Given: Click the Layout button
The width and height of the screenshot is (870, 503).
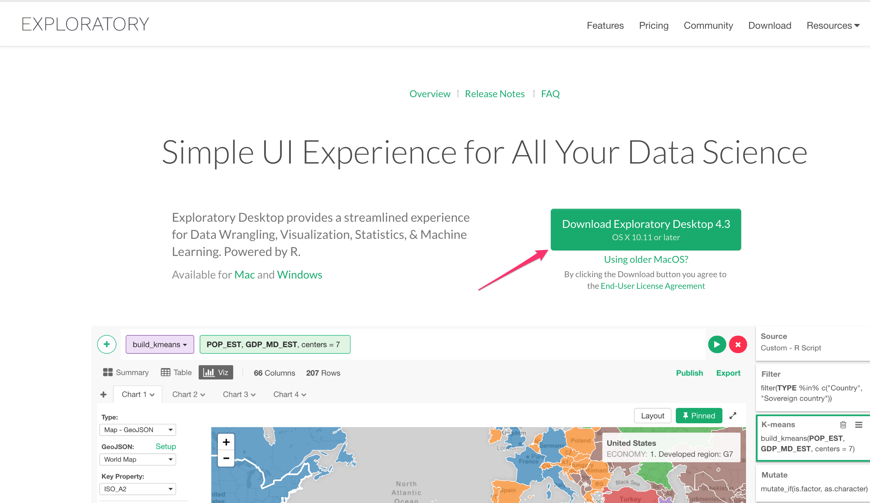Looking at the screenshot, I should [x=652, y=416].
